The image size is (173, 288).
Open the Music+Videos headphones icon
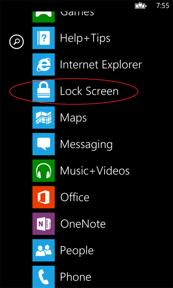tap(43, 171)
